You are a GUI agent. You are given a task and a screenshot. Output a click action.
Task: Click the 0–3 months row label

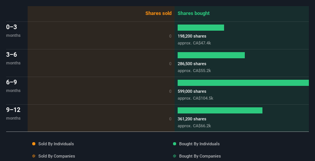tap(13, 31)
